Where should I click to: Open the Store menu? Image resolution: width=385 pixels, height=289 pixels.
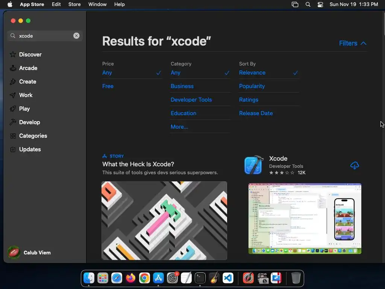[74, 5]
